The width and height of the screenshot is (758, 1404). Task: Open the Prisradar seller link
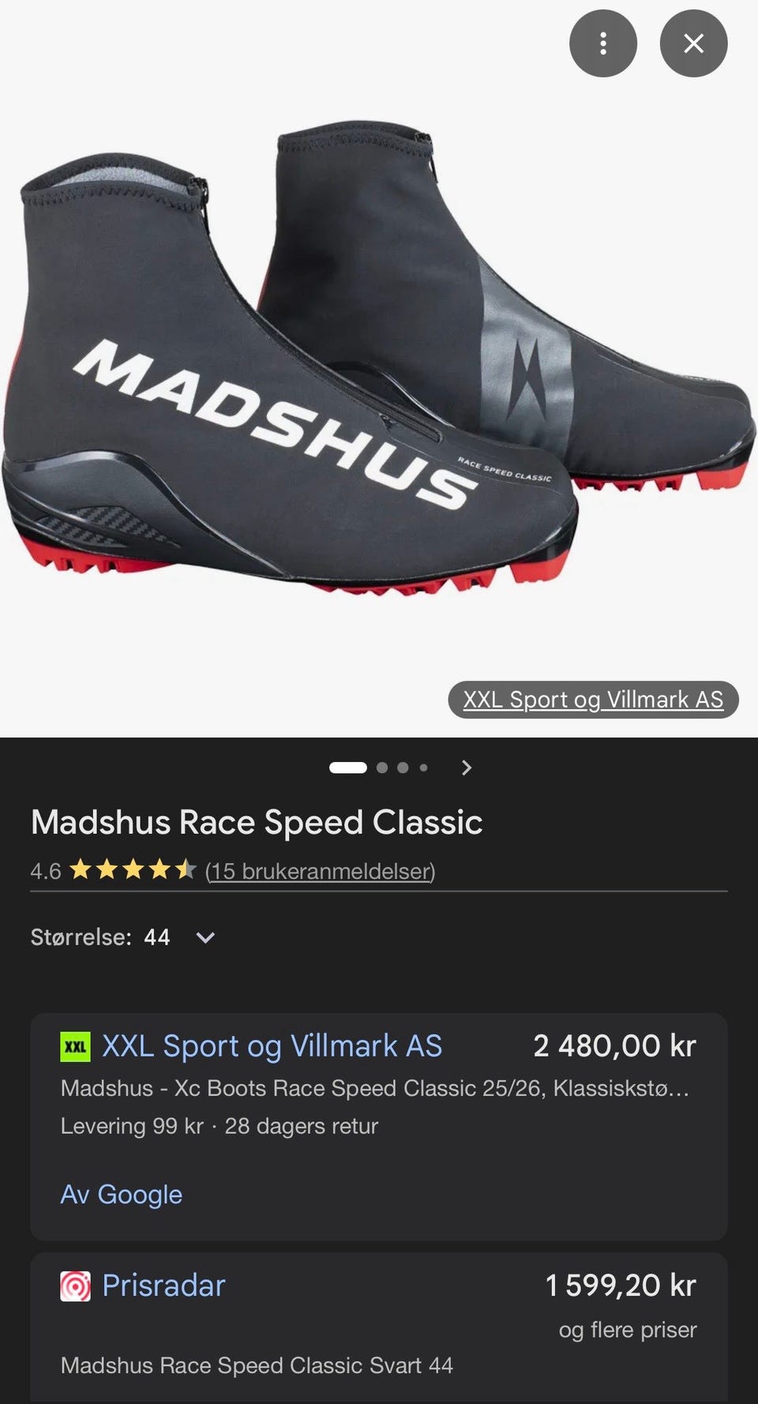[163, 1286]
